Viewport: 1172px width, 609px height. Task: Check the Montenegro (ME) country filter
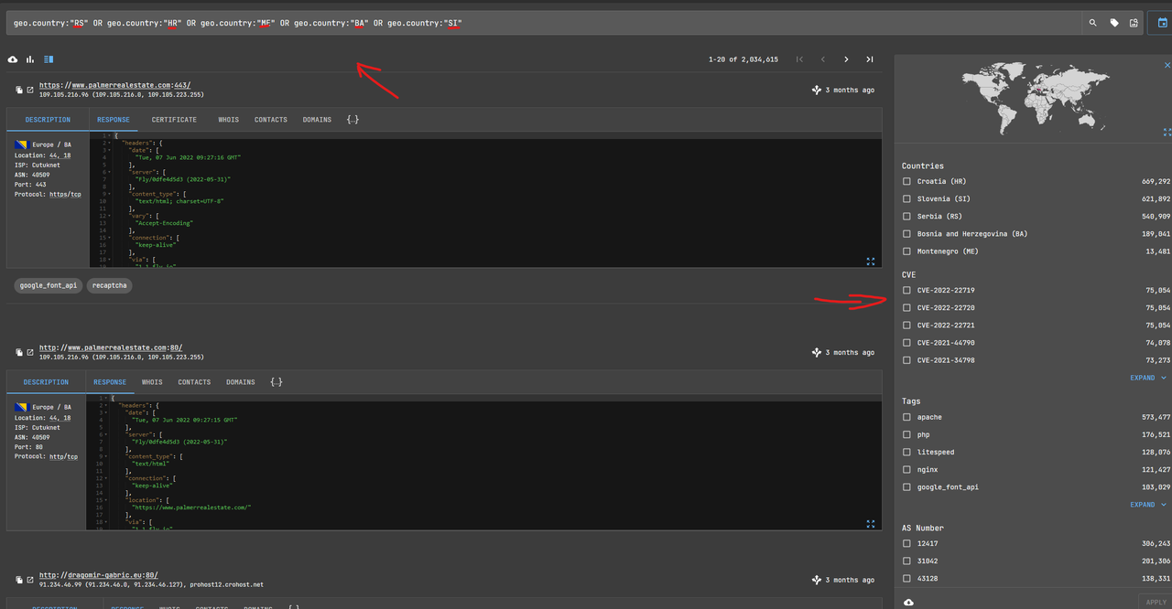pos(906,251)
